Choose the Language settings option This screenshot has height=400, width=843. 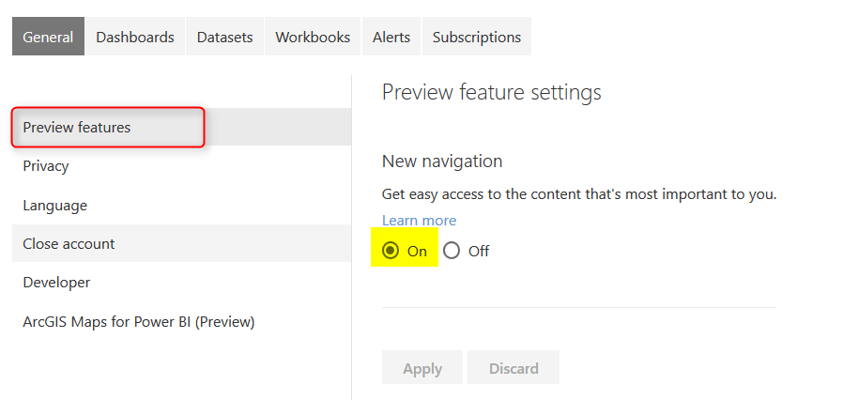[x=55, y=205]
